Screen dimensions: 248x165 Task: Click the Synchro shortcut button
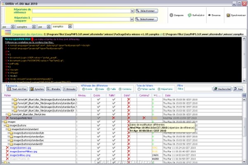tap(37, 89)
